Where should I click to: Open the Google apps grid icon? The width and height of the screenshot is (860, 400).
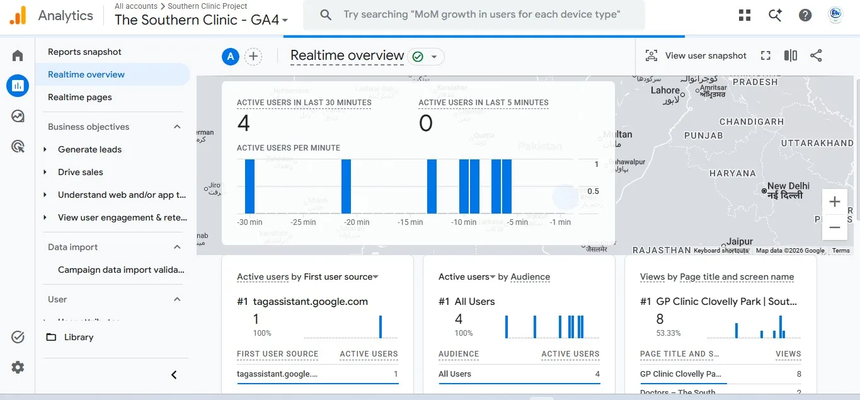[745, 15]
